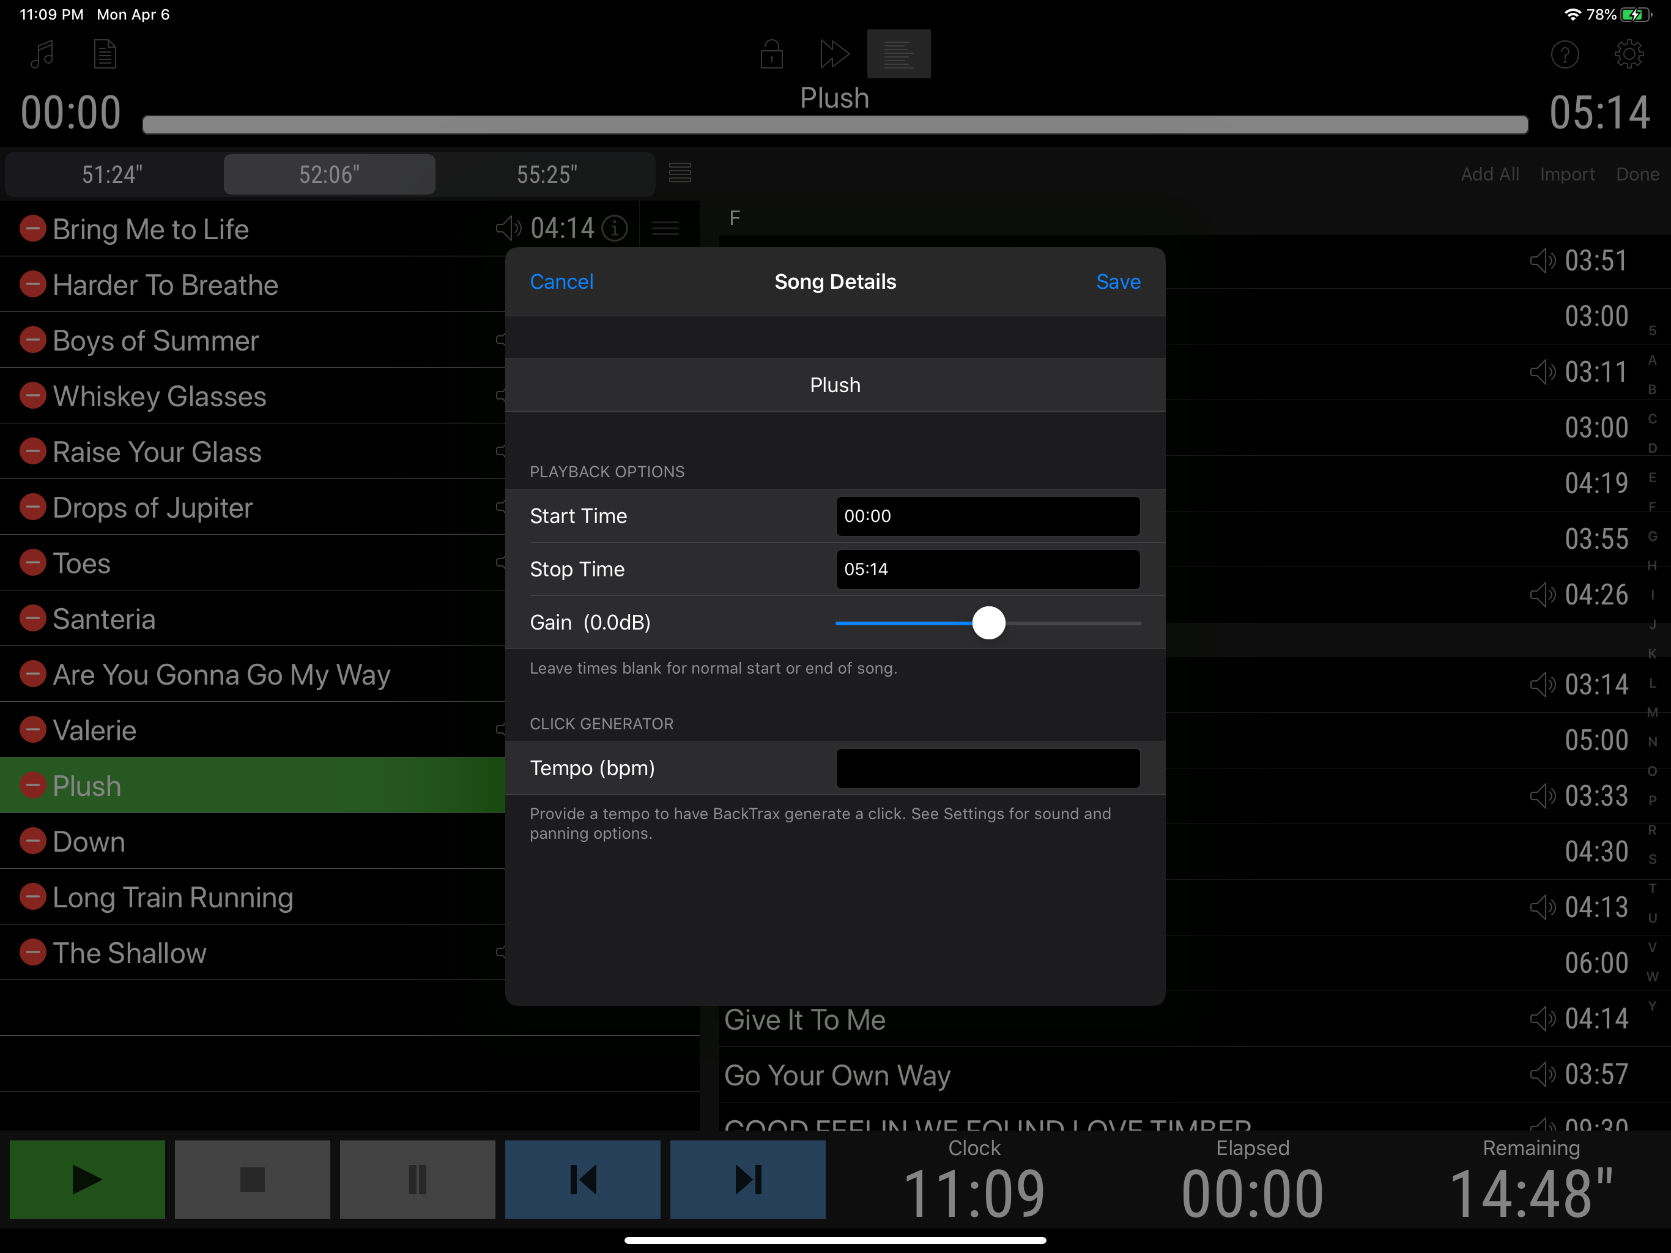Remove Long Train Running with red minus

pos(32,896)
